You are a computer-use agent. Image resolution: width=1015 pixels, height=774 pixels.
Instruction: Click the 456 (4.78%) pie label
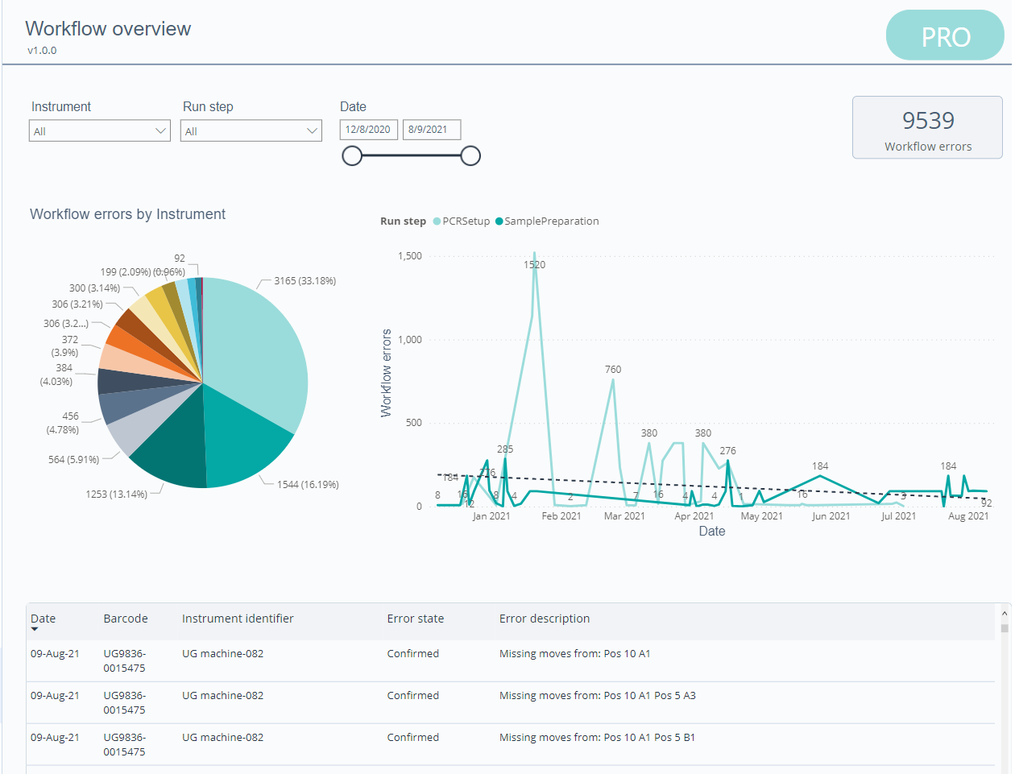(64, 423)
